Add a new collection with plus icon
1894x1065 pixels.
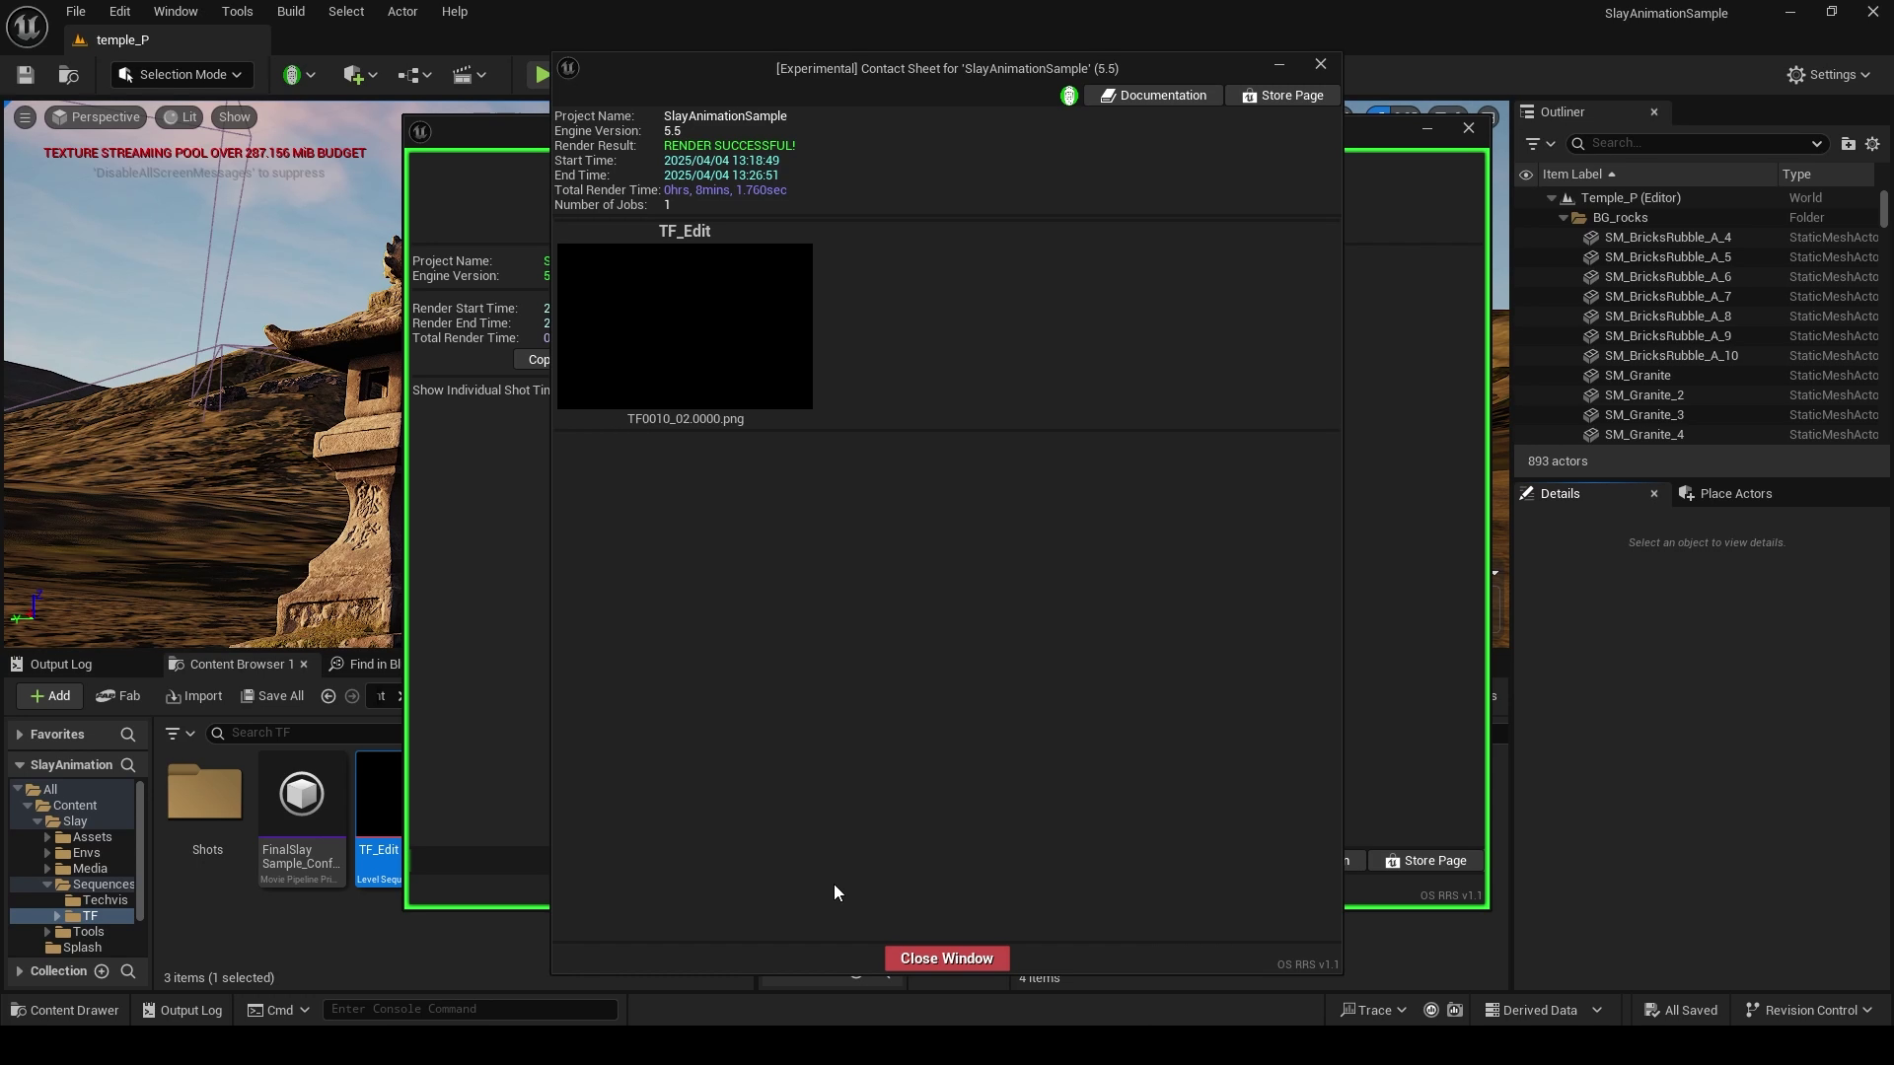[102, 971]
